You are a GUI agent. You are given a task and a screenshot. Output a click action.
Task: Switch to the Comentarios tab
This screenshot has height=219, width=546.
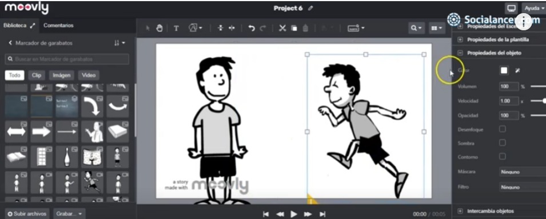click(58, 25)
